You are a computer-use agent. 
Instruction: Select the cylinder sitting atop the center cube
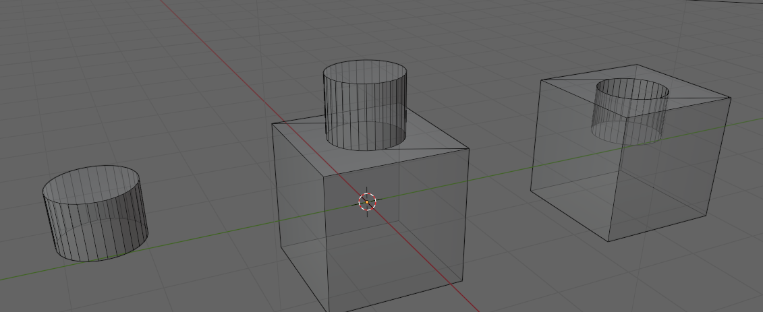point(365,105)
